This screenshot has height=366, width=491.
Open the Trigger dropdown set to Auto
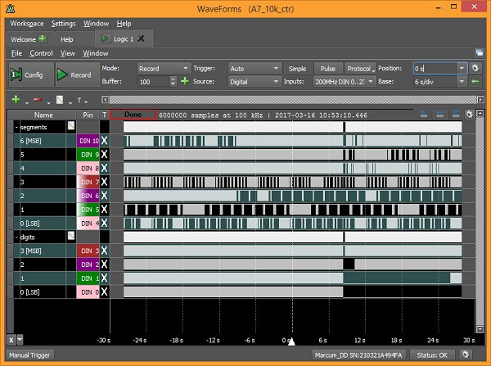[253, 68]
